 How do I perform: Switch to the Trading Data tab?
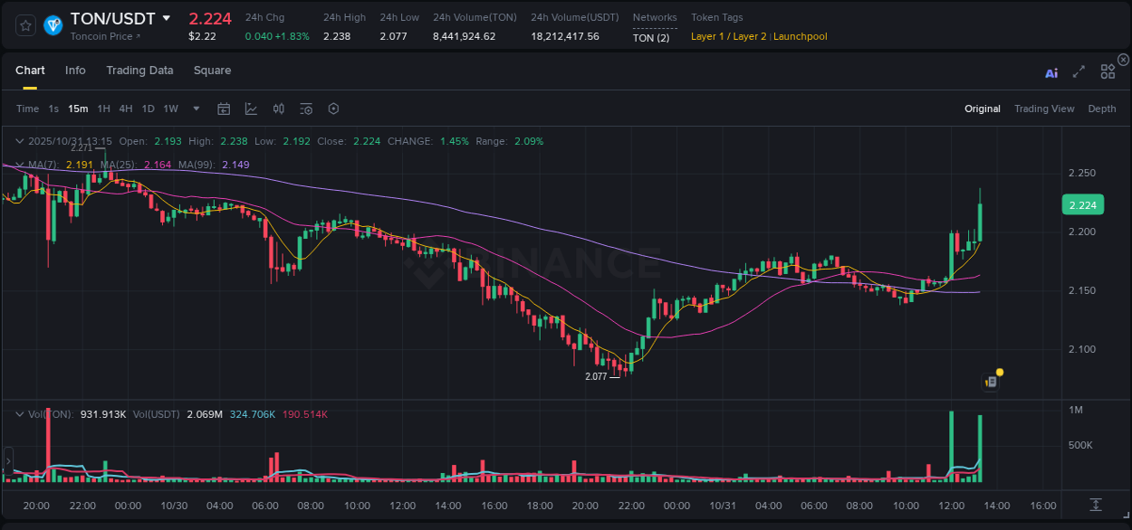coord(139,70)
